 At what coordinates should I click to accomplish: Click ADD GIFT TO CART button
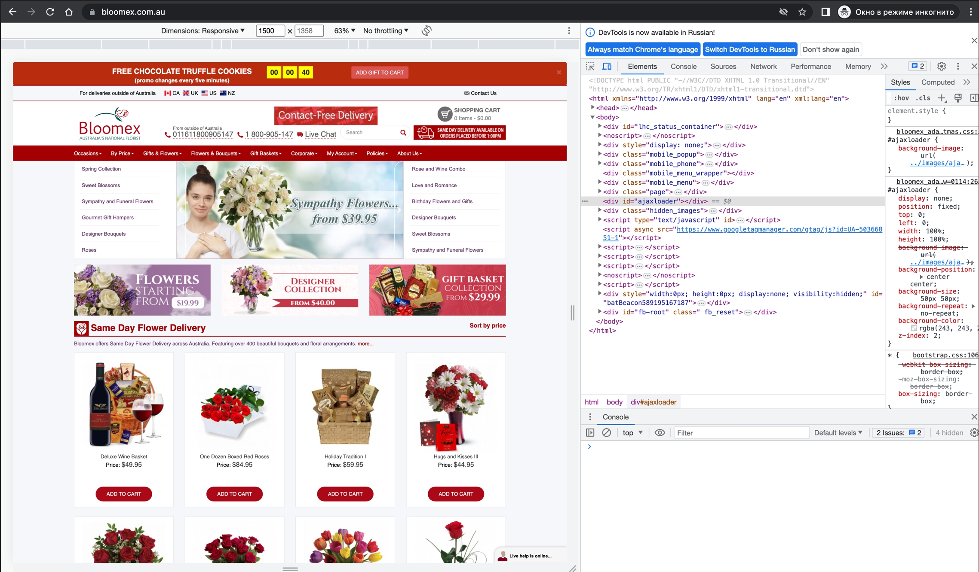point(379,73)
